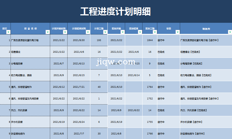This screenshot has width=232, height=139.
Task: Open the 实际结束 column filter dropdown
Action: [x=140, y=32]
